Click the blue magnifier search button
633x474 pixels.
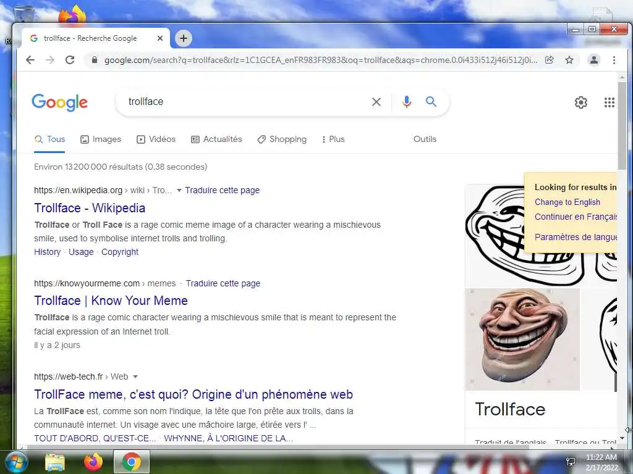431,102
